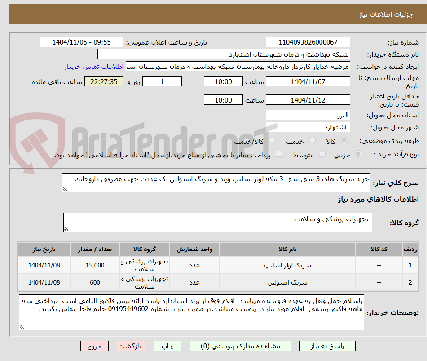
Task: Click the remaining days field showing 1
Action: [x=162, y=81]
